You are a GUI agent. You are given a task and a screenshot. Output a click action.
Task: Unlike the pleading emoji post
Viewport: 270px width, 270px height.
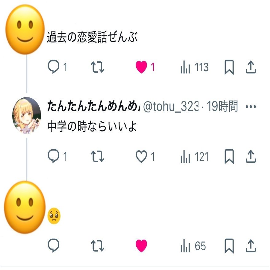pyautogui.click(x=141, y=246)
